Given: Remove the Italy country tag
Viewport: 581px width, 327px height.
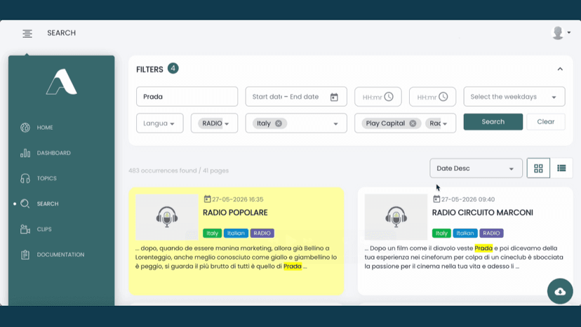Looking at the screenshot, I should (x=279, y=124).
